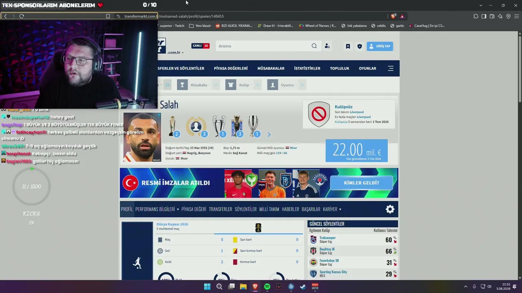The height and width of the screenshot is (293, 522).
Task: Click the Arama search input field
Action: tap(263, 46)
